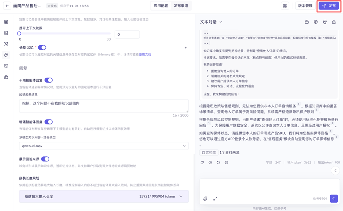The width and height of the screenshot is (343, 211).
Task: Toggle the 展示回答来源 switch
Action: (x=45, y=159)
